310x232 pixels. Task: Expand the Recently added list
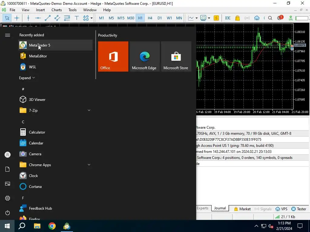27,78
